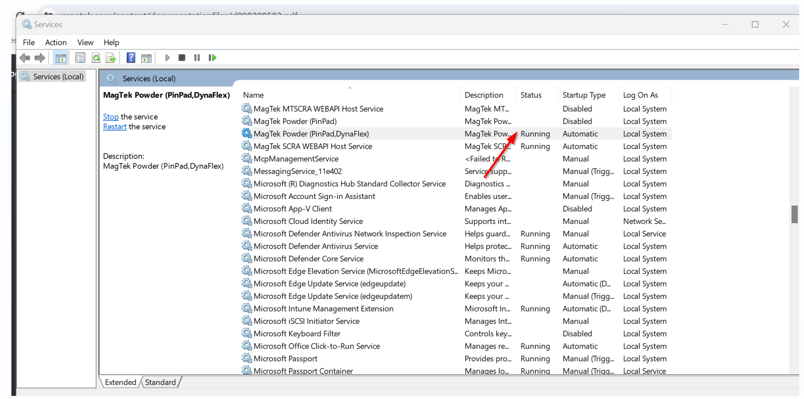The width and height of the screenshot is (804, 399).
Task: Select Services (Local) in the console tree
Action: pyautogui.click(x=58, y=77)
